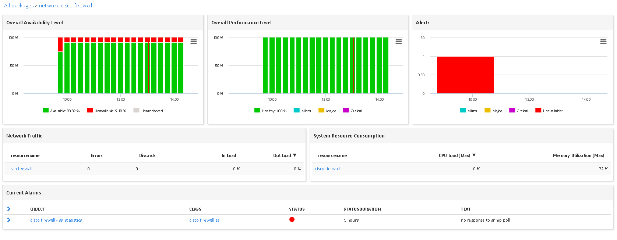
Task: Open the Alerts chart hamburger menu
Action: (x=603, y=42)
